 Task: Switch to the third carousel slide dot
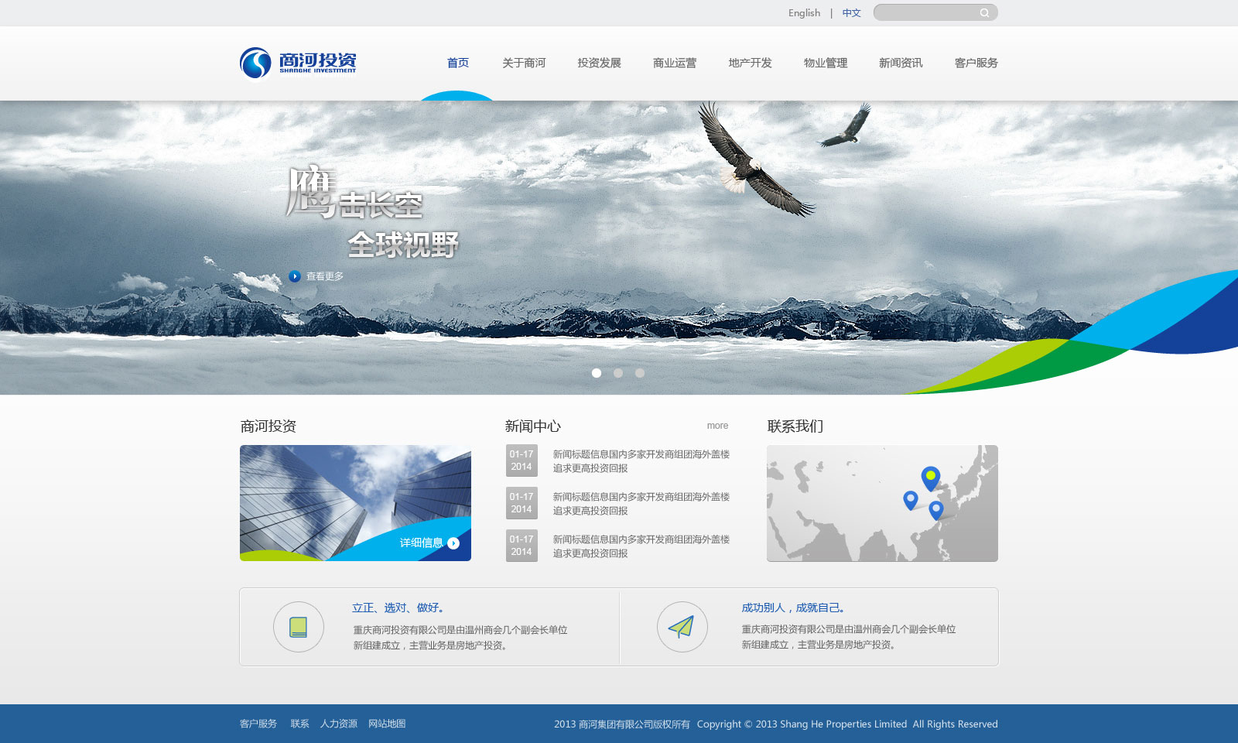point(640,373)
